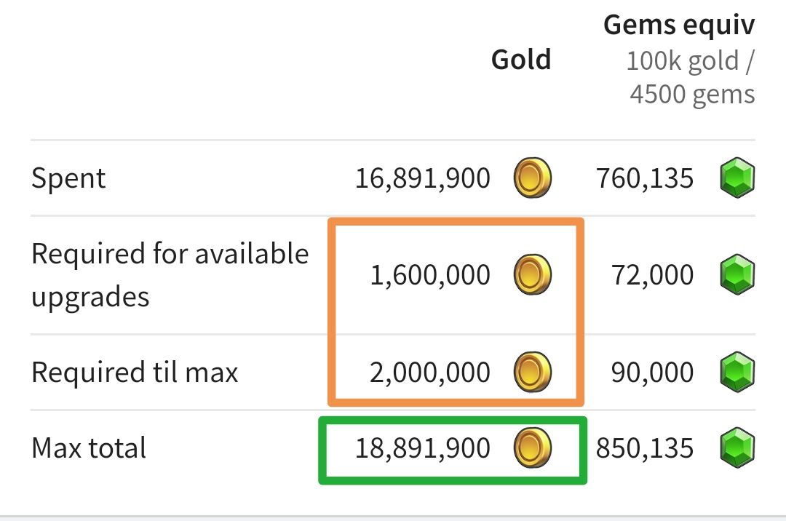Select the 760,135 gems spent value
The height and width of the screenshot is (521, 786).
[645, 178]
